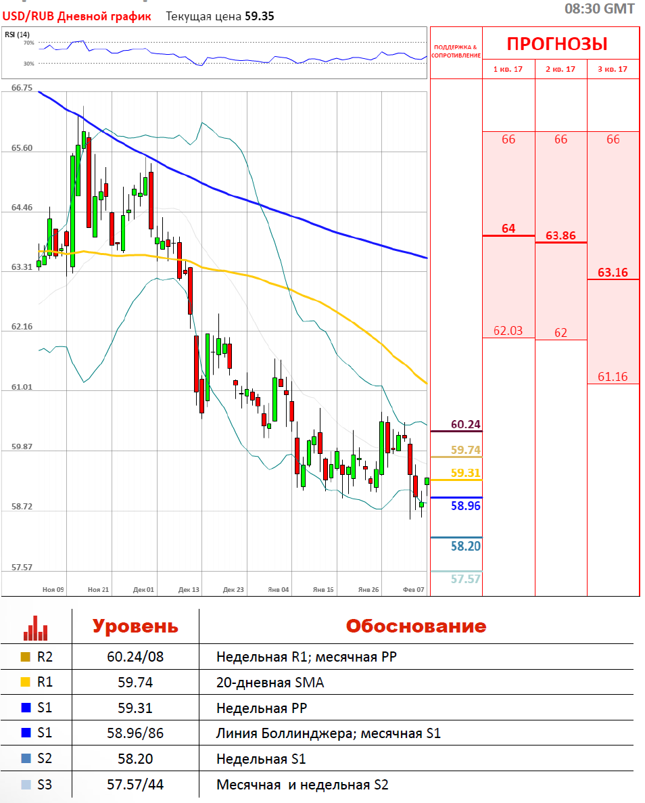Click the 57.57 support level label
This screenshot has width=645, height=803.
tap(465, 579)
